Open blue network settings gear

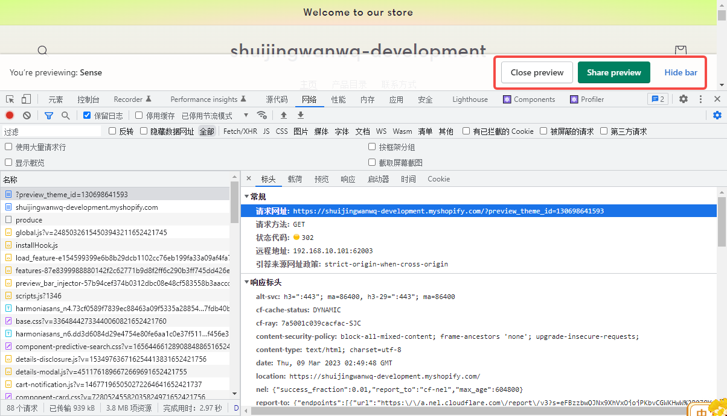[717, 115]
